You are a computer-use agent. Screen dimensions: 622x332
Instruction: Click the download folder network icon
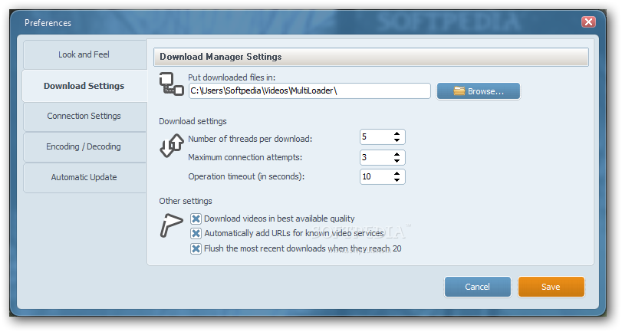171,84
